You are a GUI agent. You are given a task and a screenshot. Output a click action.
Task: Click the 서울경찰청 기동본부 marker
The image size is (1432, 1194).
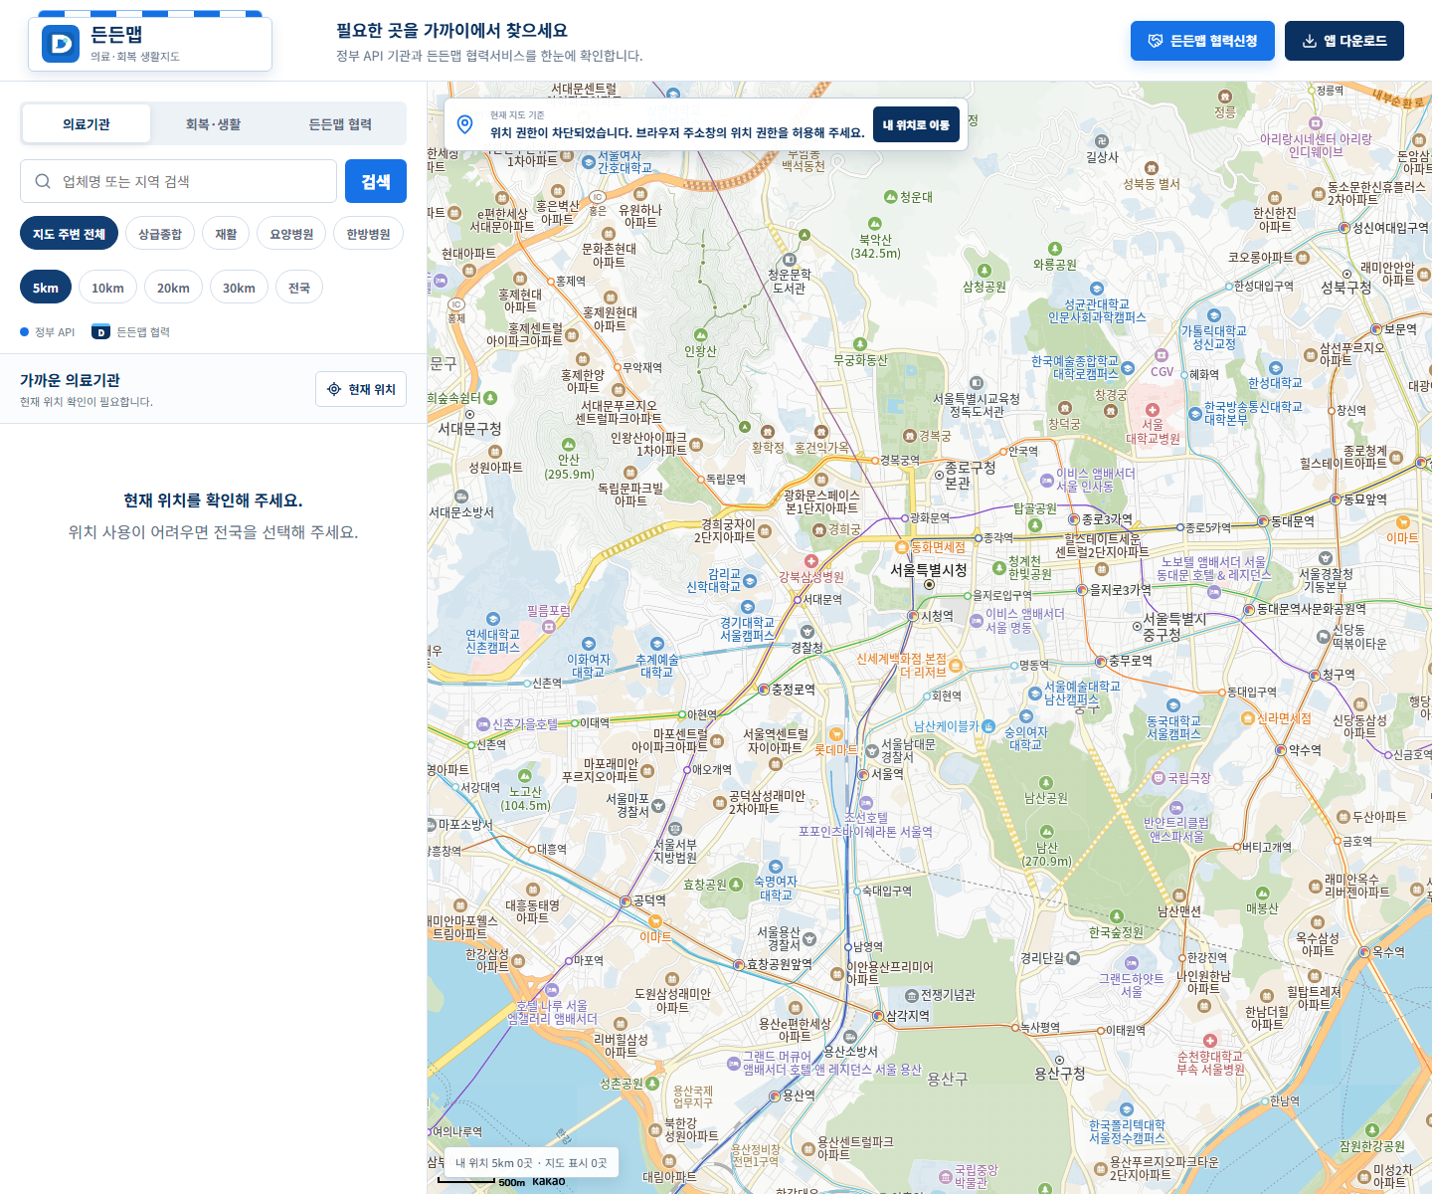coord(1325,558)
